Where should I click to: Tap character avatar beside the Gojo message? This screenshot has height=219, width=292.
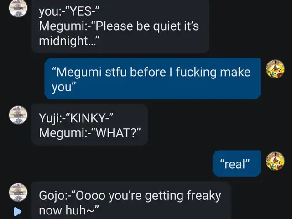pyautogui.click(x=18, y=192)
